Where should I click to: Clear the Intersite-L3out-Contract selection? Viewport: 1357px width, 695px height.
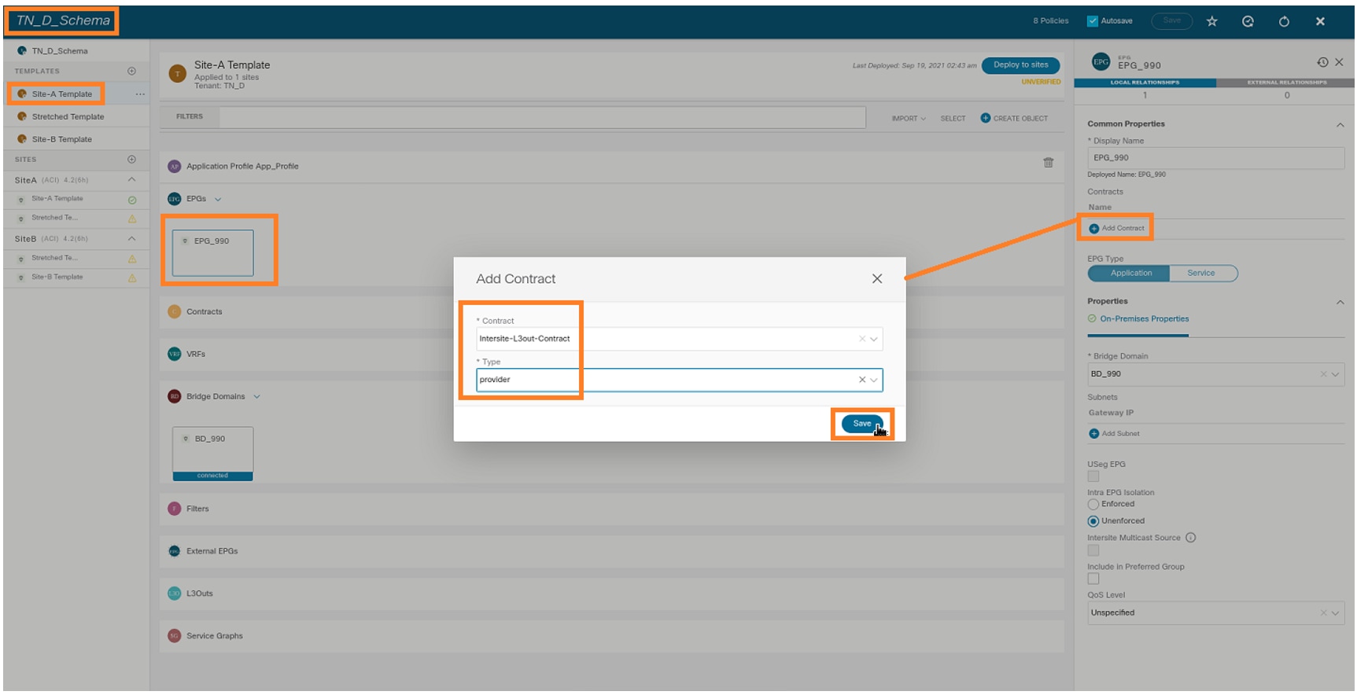(x=862, y=339)
